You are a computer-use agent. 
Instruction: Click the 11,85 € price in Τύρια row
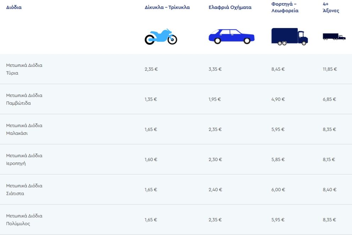pyautogui.click(x=330, y=69)
